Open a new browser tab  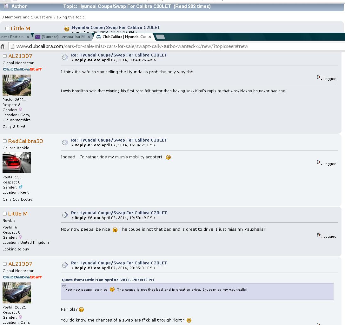[160, 37]
